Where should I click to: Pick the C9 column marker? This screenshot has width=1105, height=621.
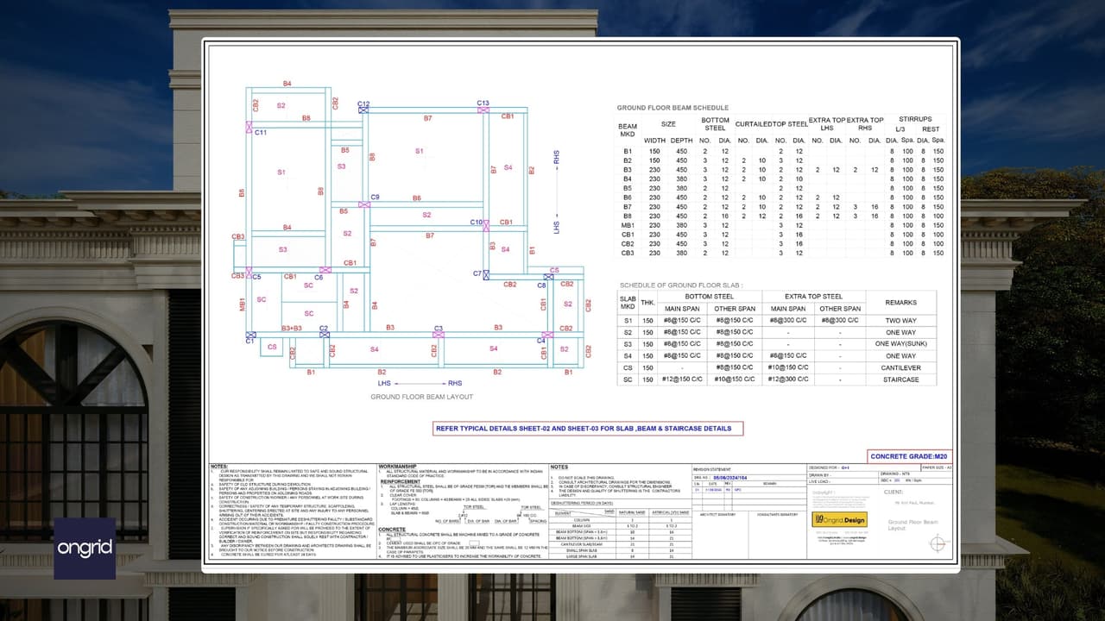point(365,204)
